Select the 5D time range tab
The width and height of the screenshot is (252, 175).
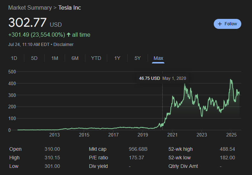click(34, 58)
